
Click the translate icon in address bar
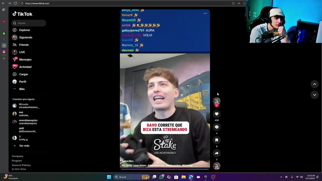[239, 3]
